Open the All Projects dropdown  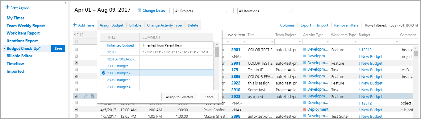tap(201, 11)
